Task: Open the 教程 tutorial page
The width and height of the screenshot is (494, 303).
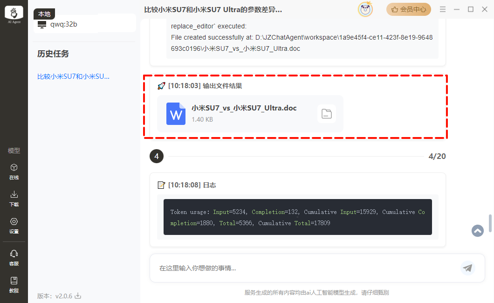Action: [x=14, y=285]
